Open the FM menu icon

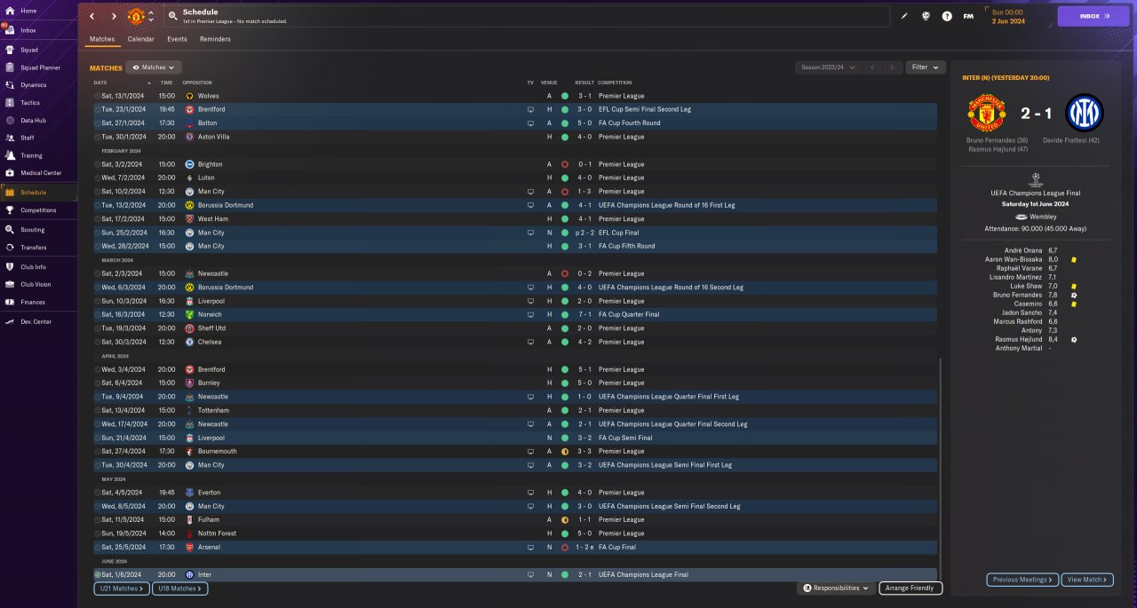968,16
